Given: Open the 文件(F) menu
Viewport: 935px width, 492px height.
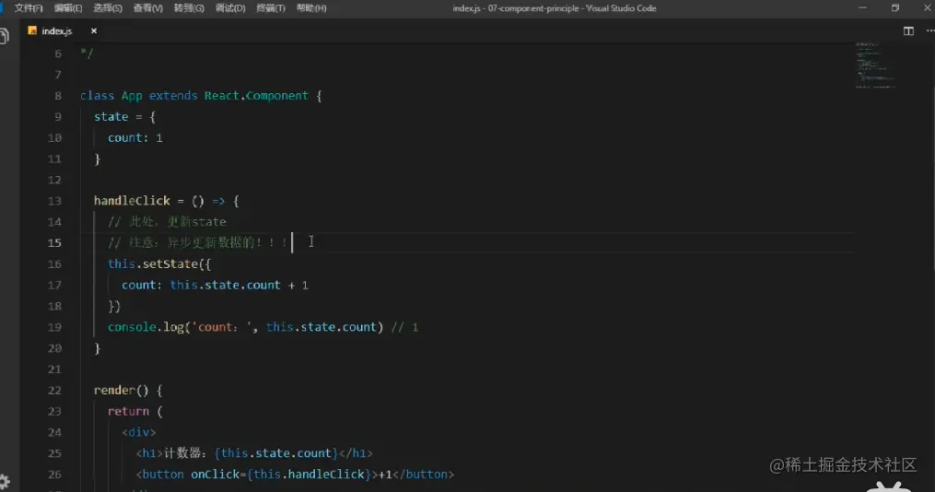Looking at the screenshot, I should tap(29, 8).
